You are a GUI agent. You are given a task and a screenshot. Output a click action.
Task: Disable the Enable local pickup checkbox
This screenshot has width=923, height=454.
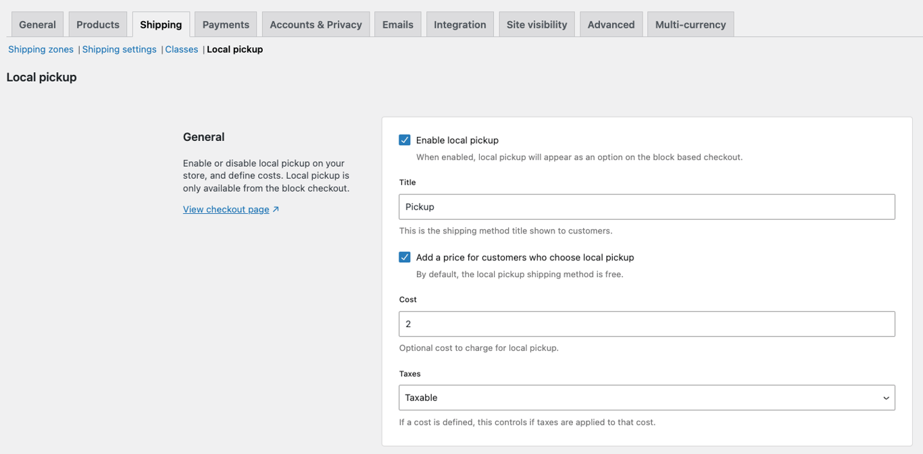pos(404,140)
